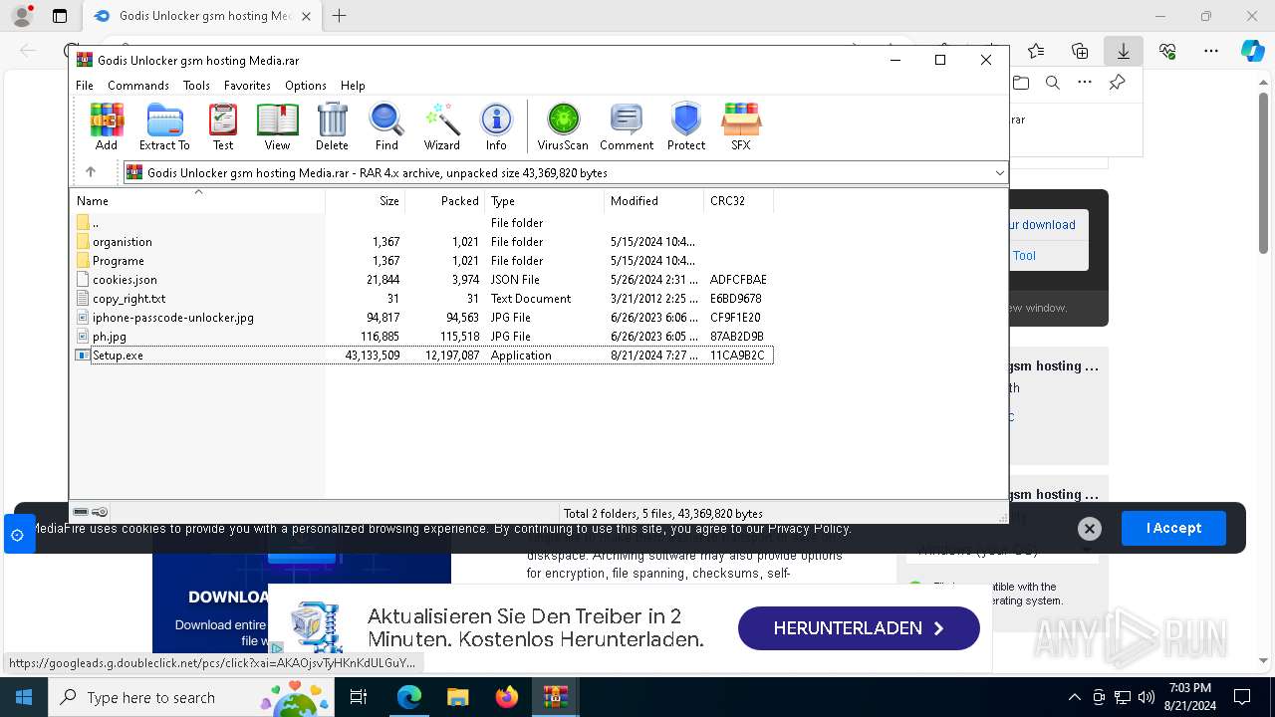Click the Delete trash can icon

tap(332, 126)
